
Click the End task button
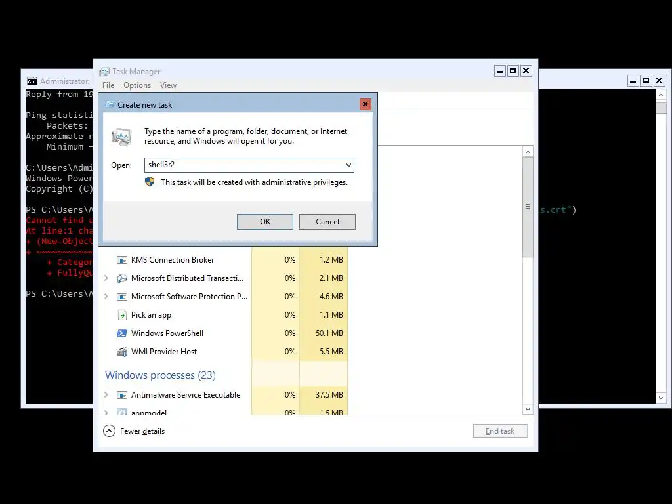[x=500, y=431]
